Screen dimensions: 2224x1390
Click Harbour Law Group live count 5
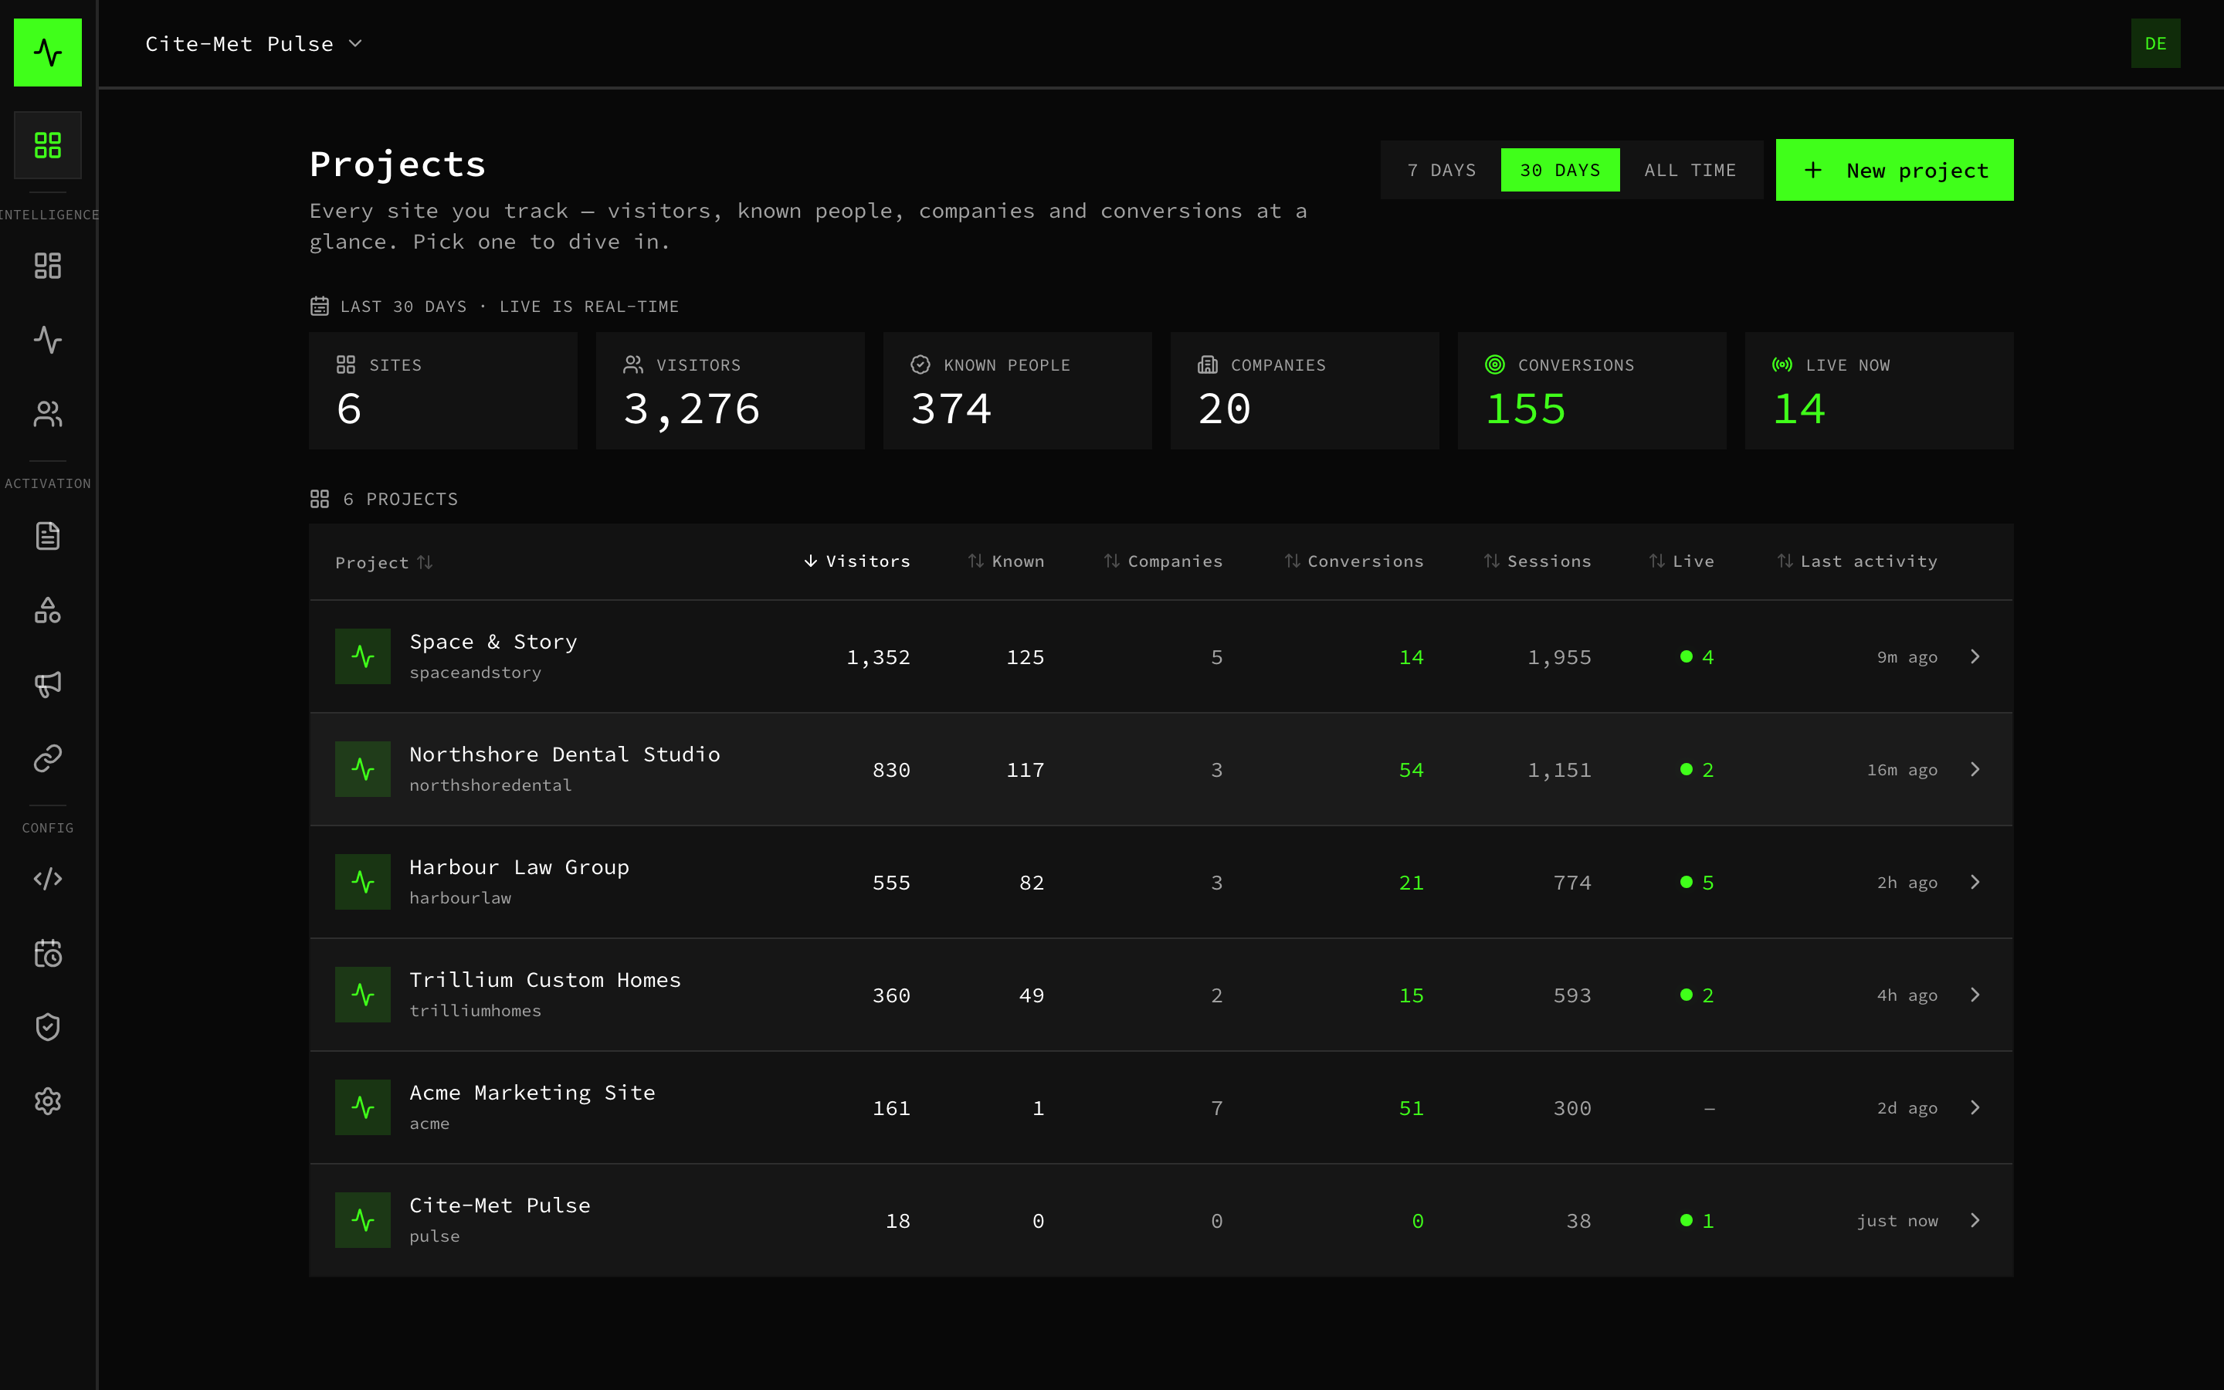[1697, 883]
